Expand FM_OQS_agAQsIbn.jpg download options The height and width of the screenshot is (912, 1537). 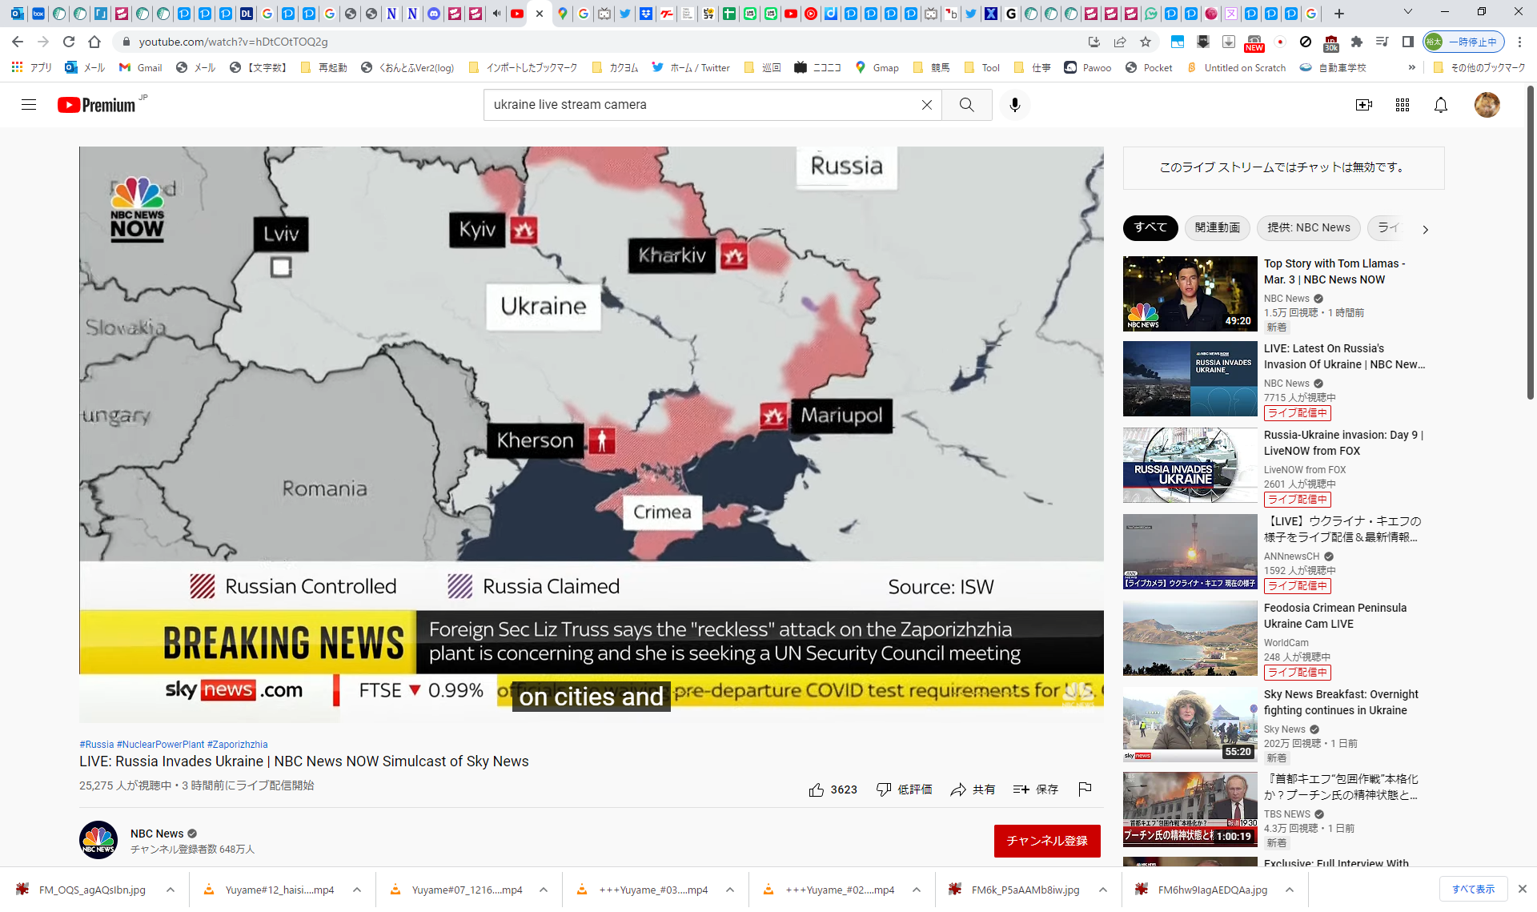[171, 890]
